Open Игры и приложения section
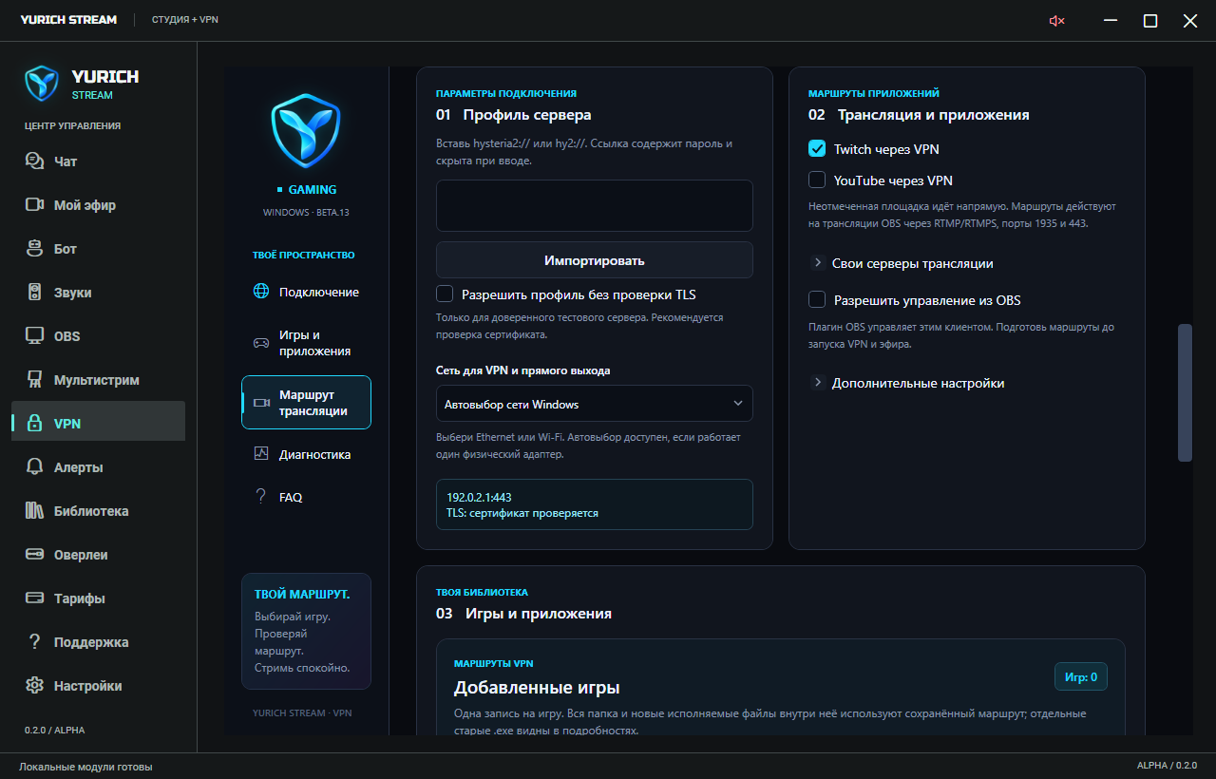 point(306,343)
